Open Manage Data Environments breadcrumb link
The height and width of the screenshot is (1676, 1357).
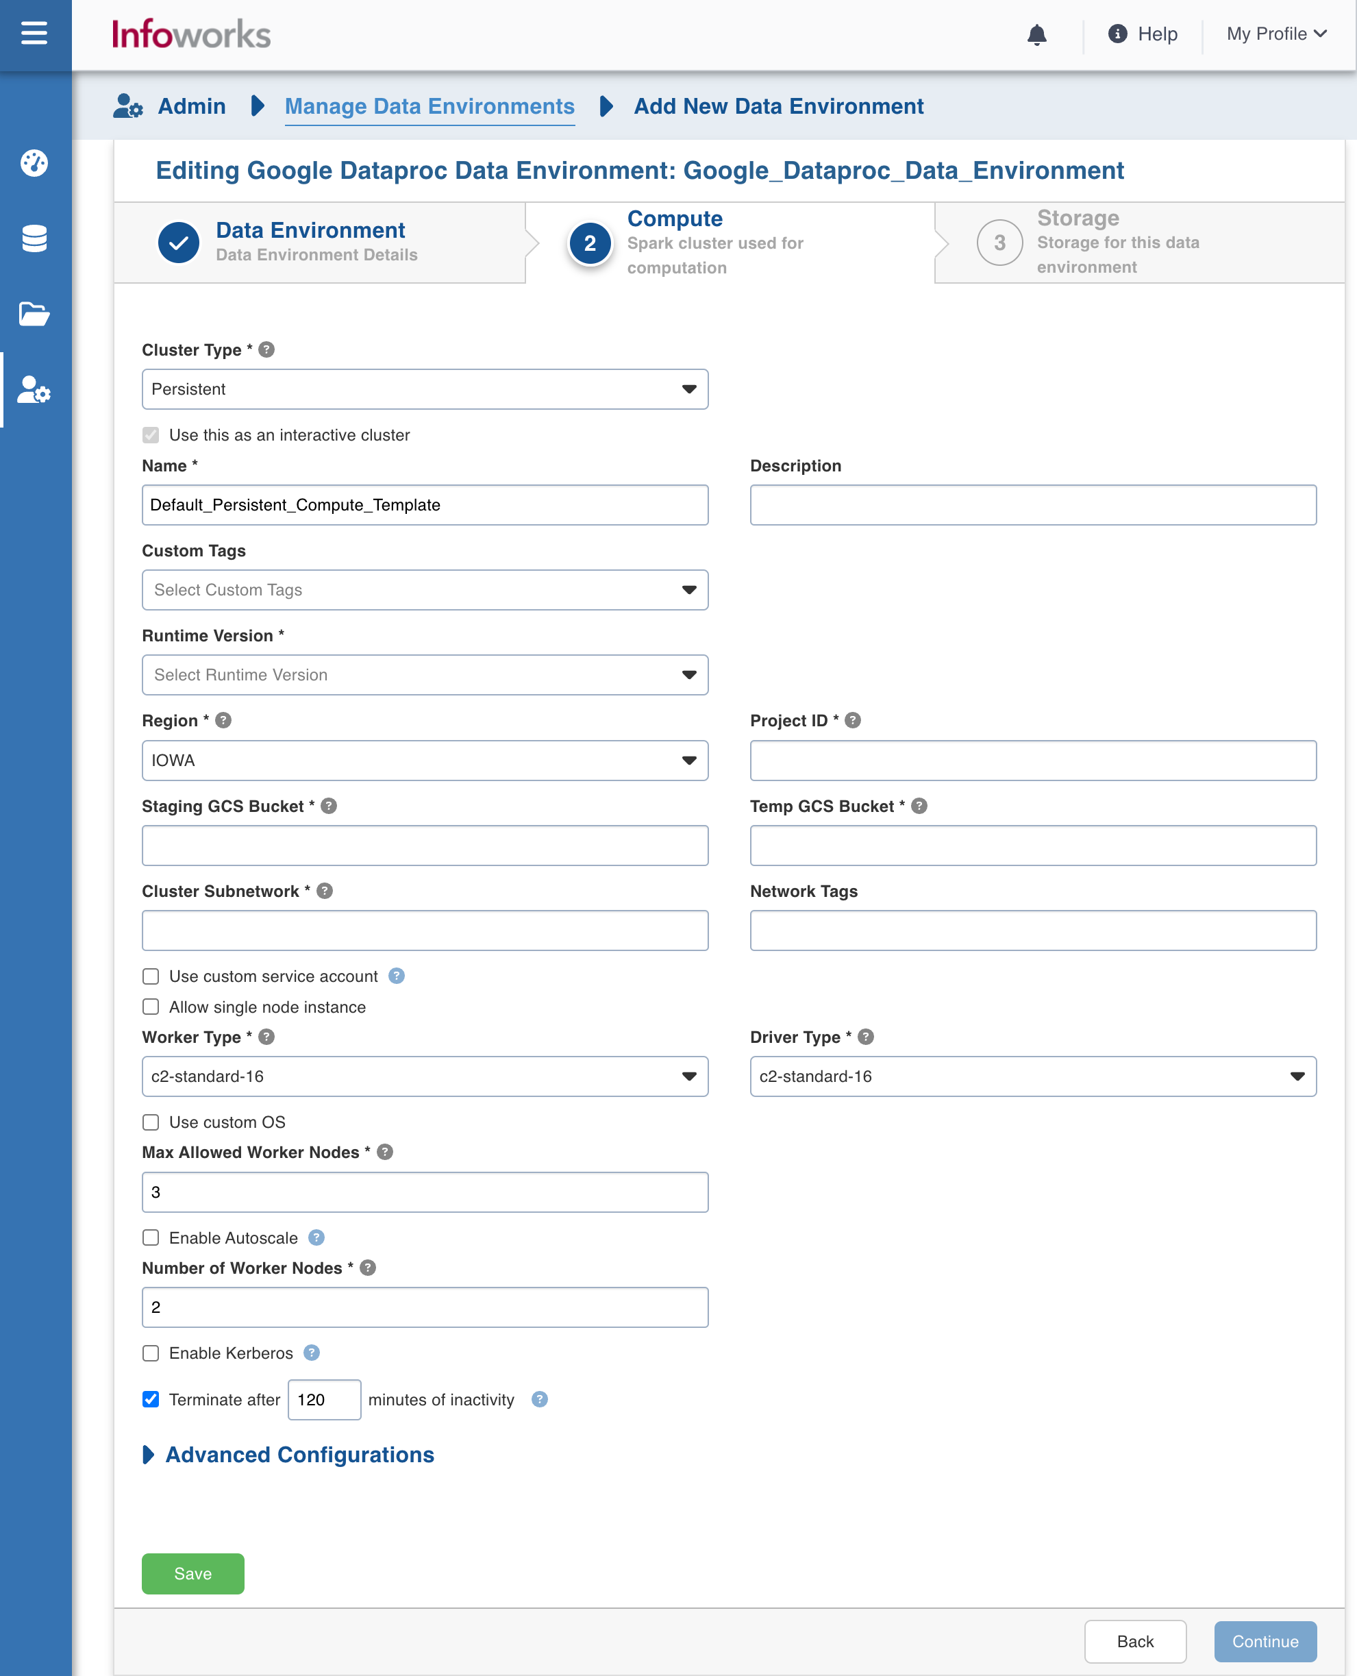pyautogui.click(x=429, y=106)
